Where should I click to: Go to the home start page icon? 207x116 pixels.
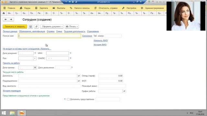point(4,13)
